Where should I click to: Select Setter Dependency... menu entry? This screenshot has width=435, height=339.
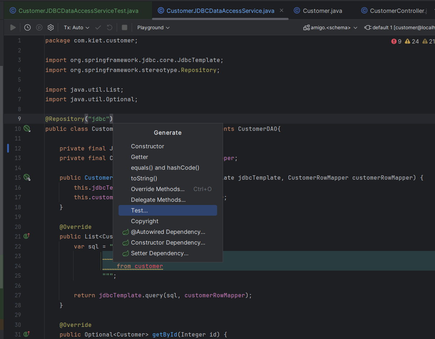coord(168,253)
